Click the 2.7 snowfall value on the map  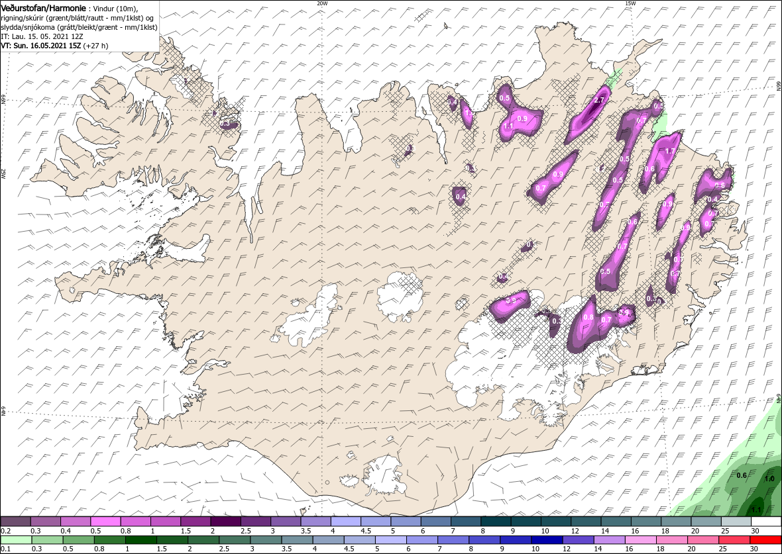click(599, 100)
